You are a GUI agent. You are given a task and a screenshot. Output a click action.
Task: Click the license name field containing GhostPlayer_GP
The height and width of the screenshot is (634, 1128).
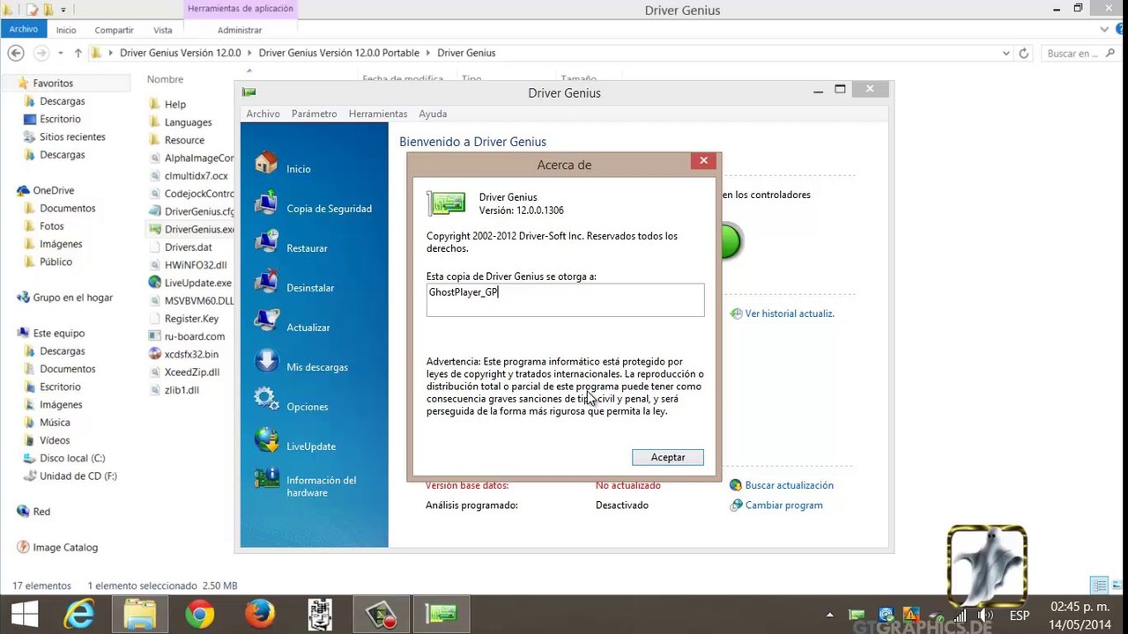(x=565, y=299)
